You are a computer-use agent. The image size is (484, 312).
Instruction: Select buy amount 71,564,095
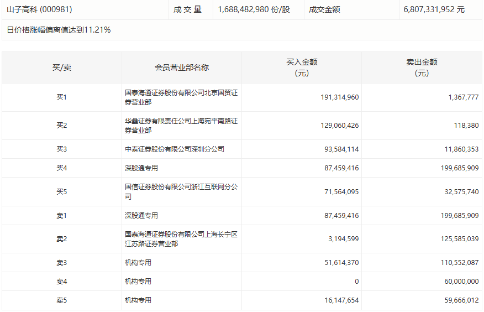[x=341, y=192]
